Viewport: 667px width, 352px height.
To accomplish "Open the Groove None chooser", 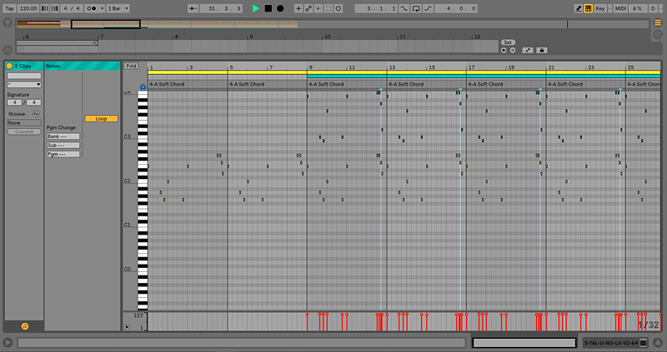I will (x=23, y=123).
